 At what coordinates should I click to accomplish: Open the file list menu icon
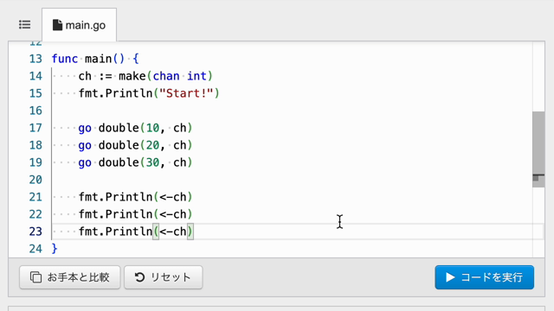[25, 25]
